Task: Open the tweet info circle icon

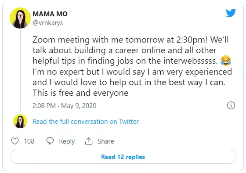Action: pyautogui.click(x=231, y=105)
